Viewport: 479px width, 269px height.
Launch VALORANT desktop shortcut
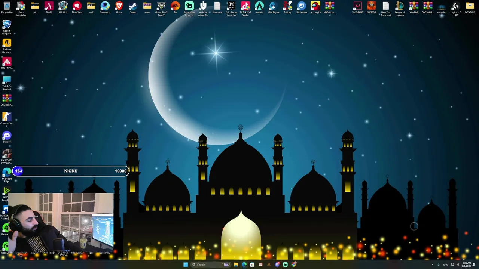tap(357, 7)
